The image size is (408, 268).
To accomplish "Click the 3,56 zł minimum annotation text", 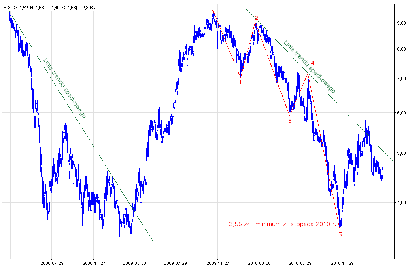I will pos(283,224).
